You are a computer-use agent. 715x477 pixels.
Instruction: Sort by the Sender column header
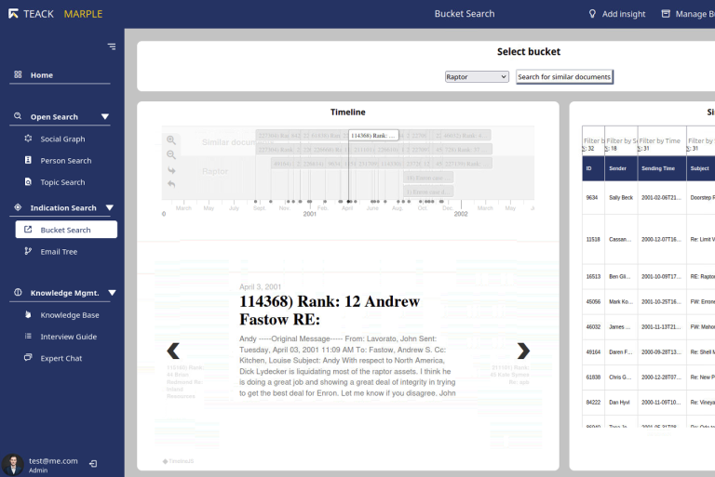click(621, 168)
